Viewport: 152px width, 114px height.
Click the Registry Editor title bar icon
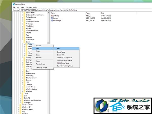pos(14,4)
